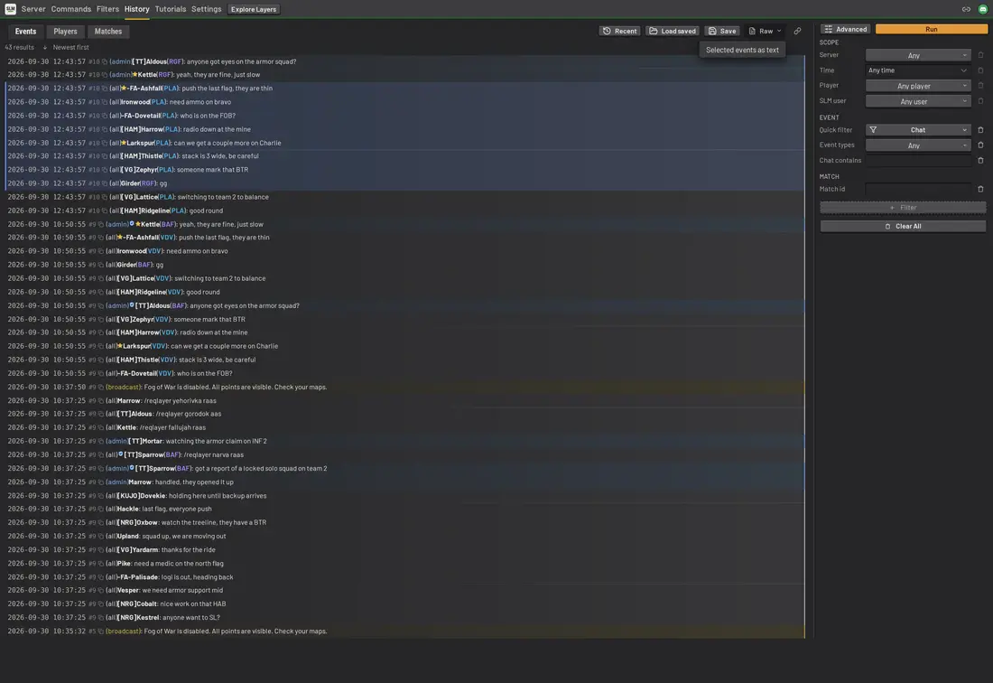The height and width of the screenshot is (683, 993).
Task: Click the link icon in top-right corner
Action: click(x=966, y=9)
